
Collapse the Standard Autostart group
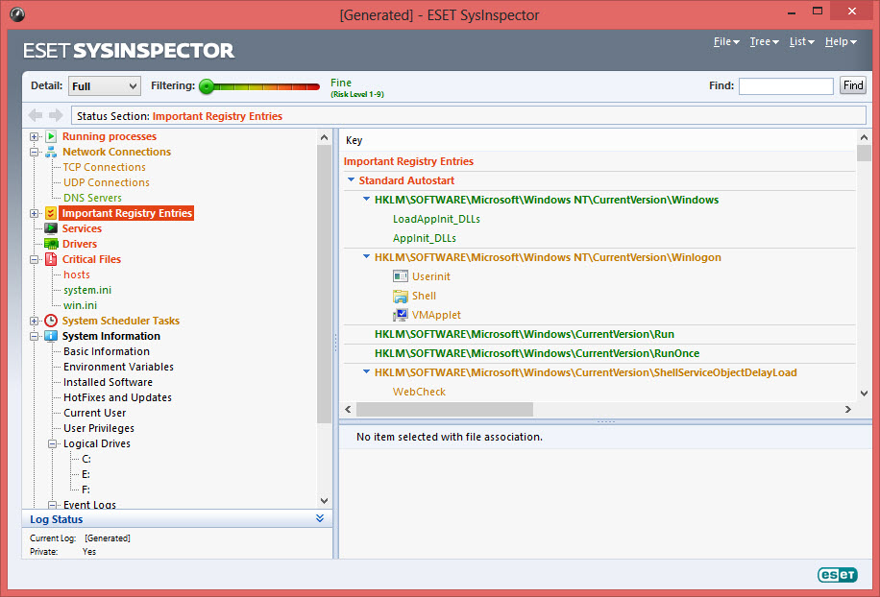[x=351, y=180]
